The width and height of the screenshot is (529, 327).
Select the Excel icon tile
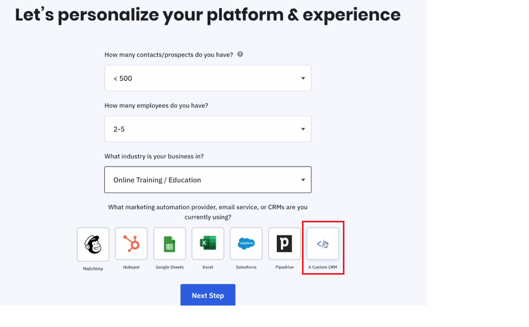[208, 243]
